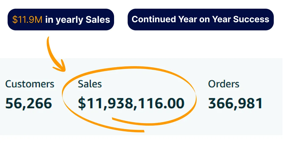
Task: Select the Sales heading inside the circle
Action: (90, 84)
